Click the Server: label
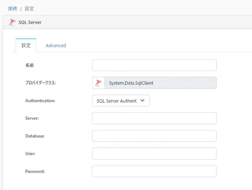The image size is (252, 190). [x=32, y=118]
